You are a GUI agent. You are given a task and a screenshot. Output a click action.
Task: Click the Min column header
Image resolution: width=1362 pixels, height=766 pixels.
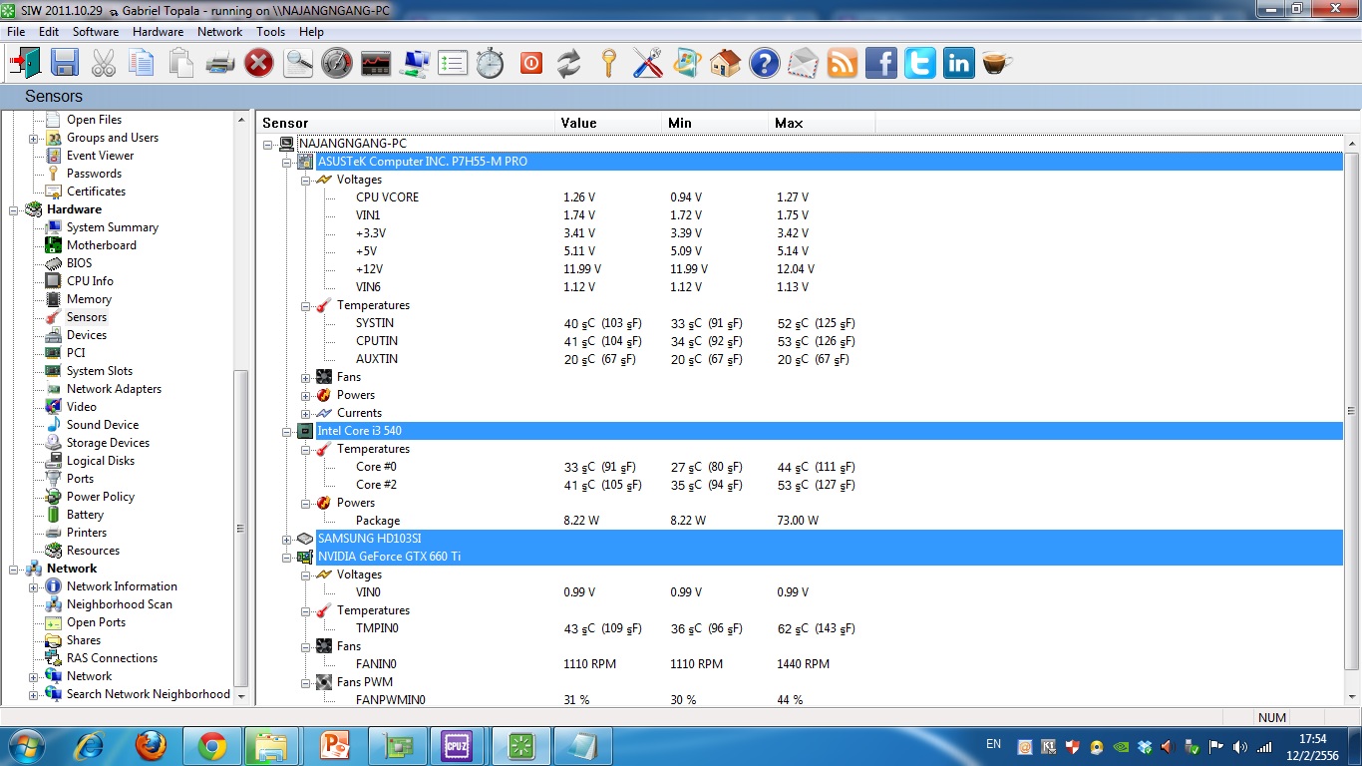tap(717, 123)
